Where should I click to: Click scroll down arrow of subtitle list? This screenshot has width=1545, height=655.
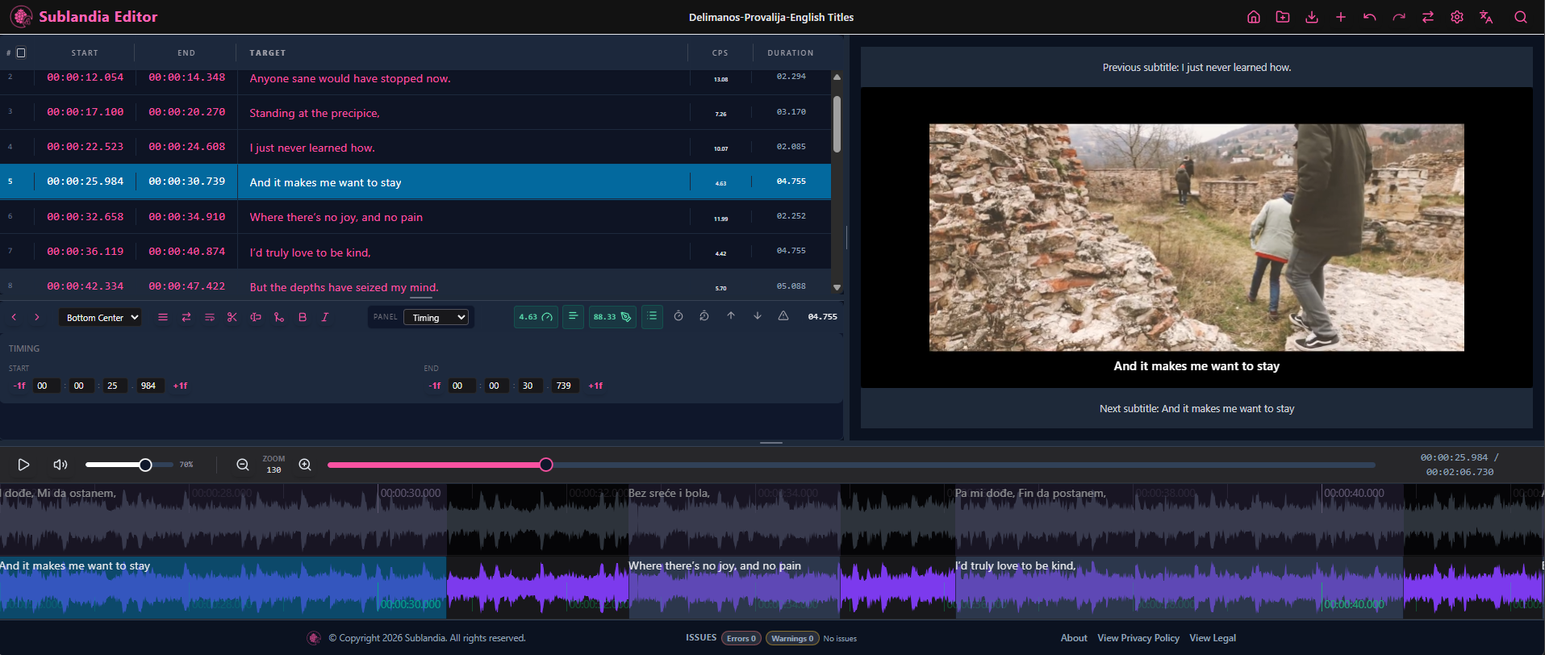(837, 287)
